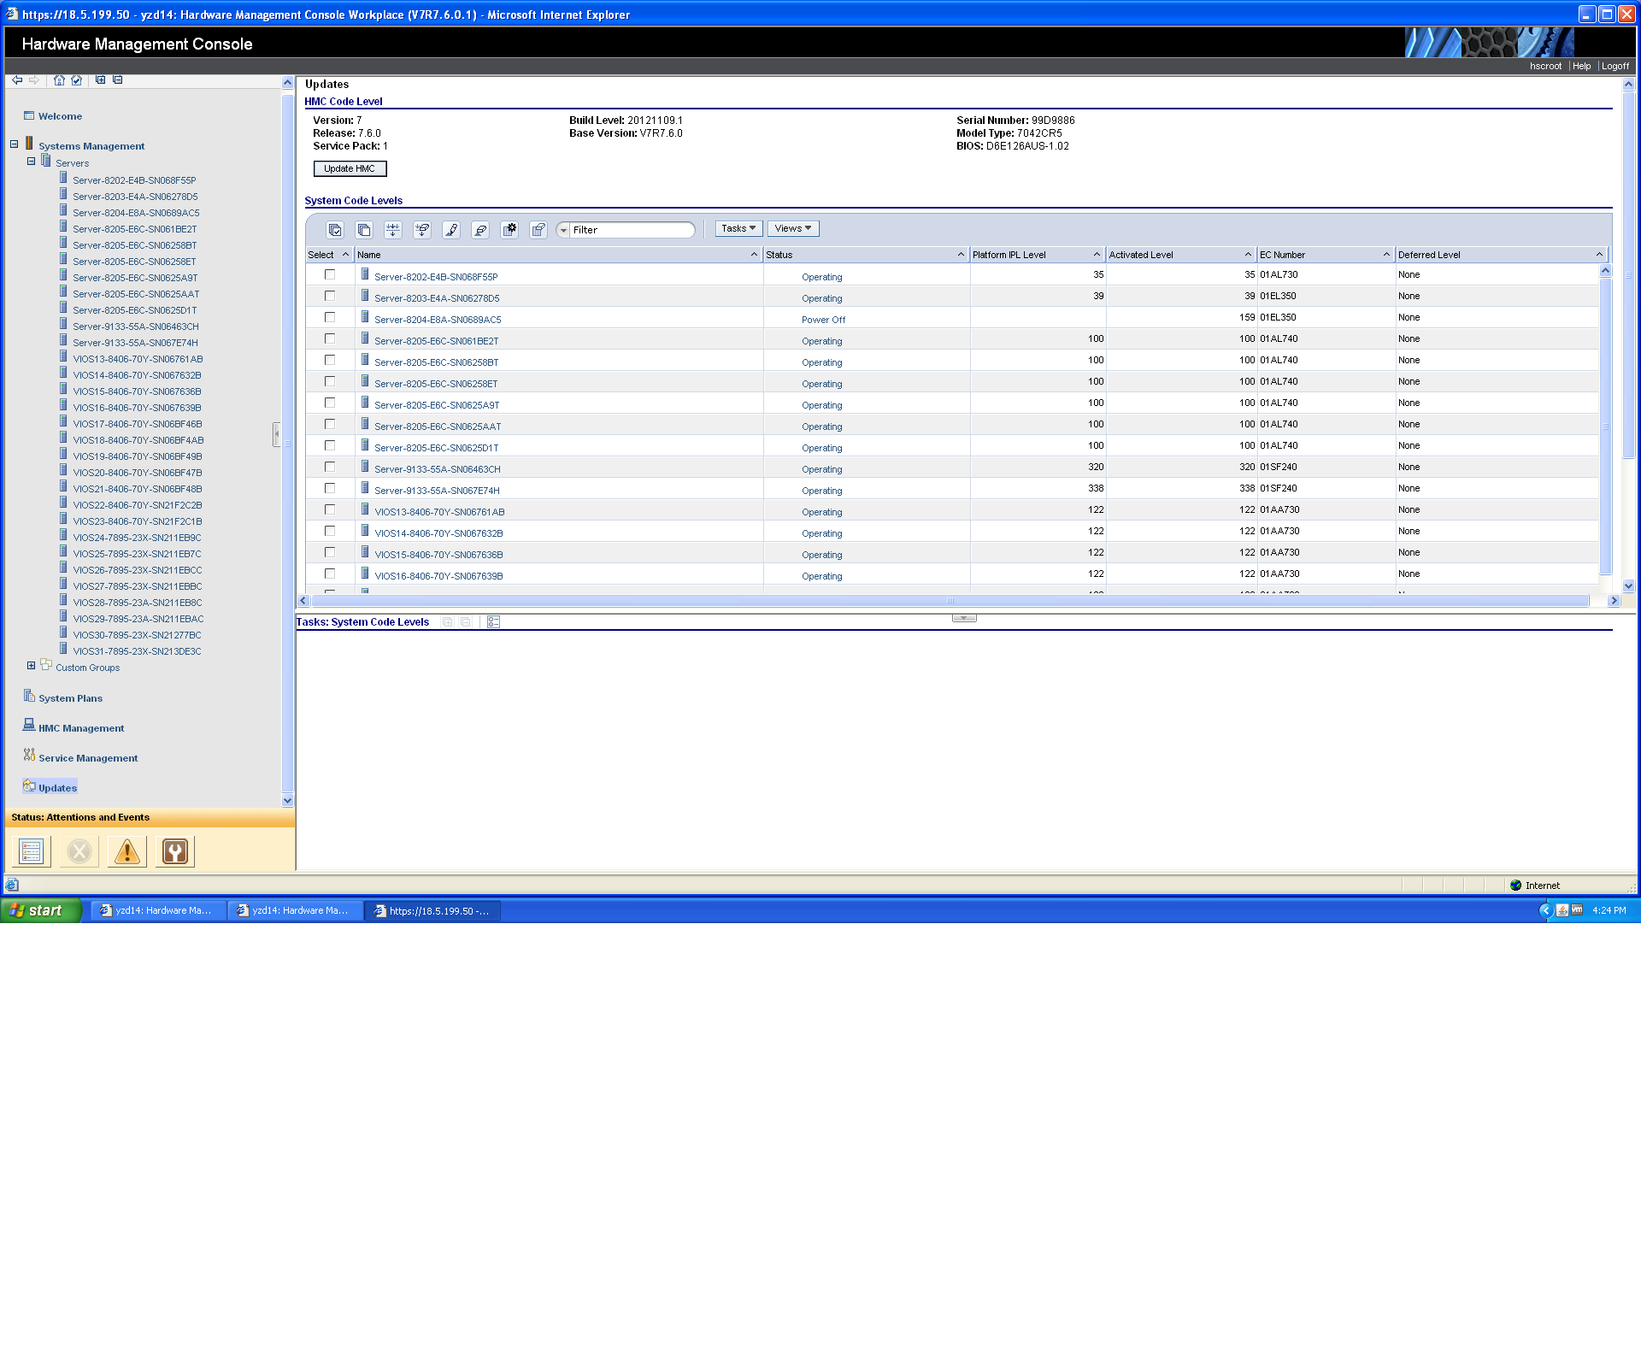Check the box for Server-8203-E4A-SN06278D5

click(330, 297)
